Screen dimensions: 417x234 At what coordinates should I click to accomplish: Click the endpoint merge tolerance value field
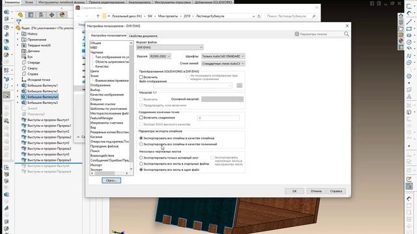[218, 118]
